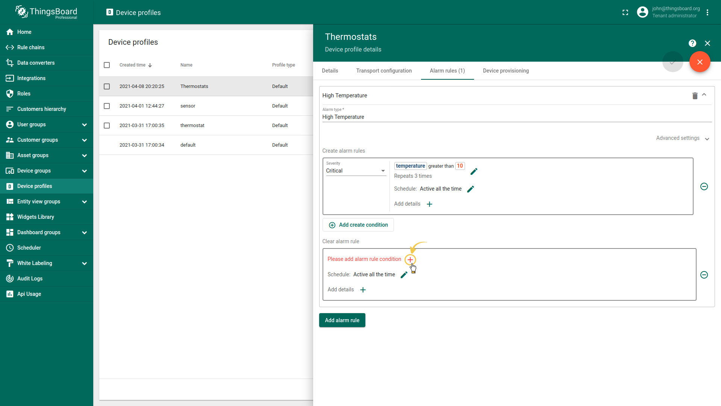Toggle the select-all checkbox in table header
The height and width of the screenshot is (406, 721).
tap(107, 65)
